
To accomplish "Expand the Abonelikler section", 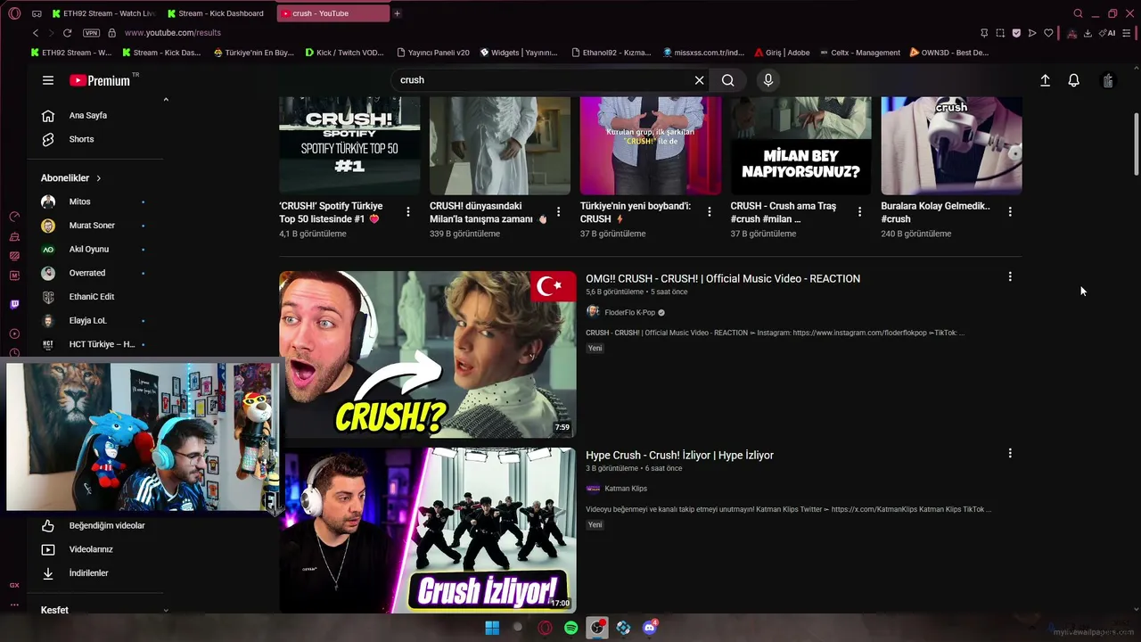I will (71, 178).
